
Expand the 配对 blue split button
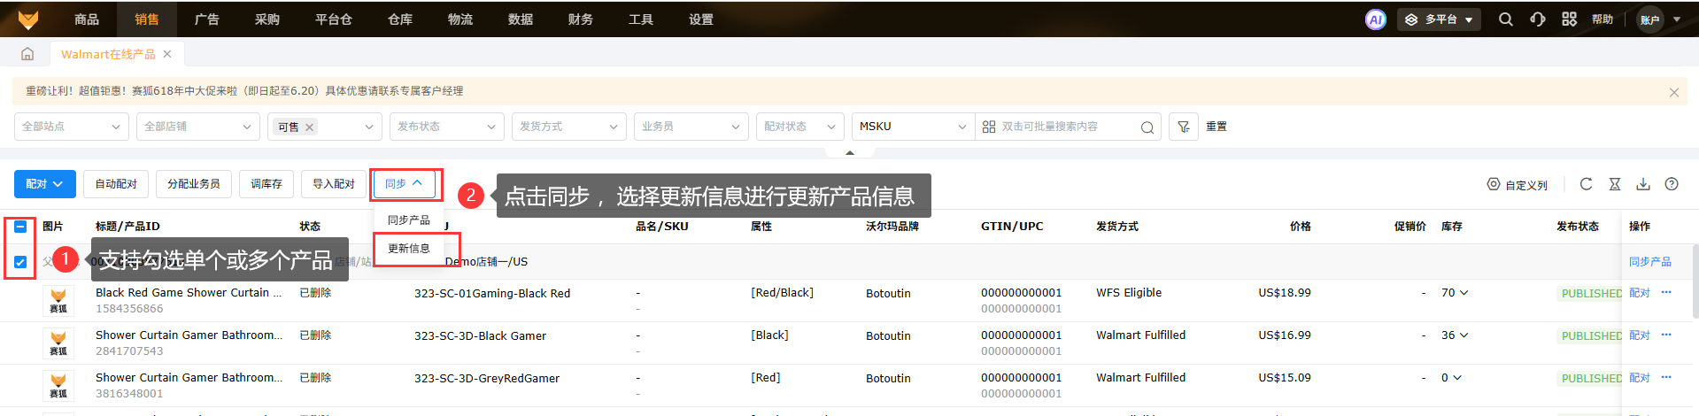click(45, 184)
